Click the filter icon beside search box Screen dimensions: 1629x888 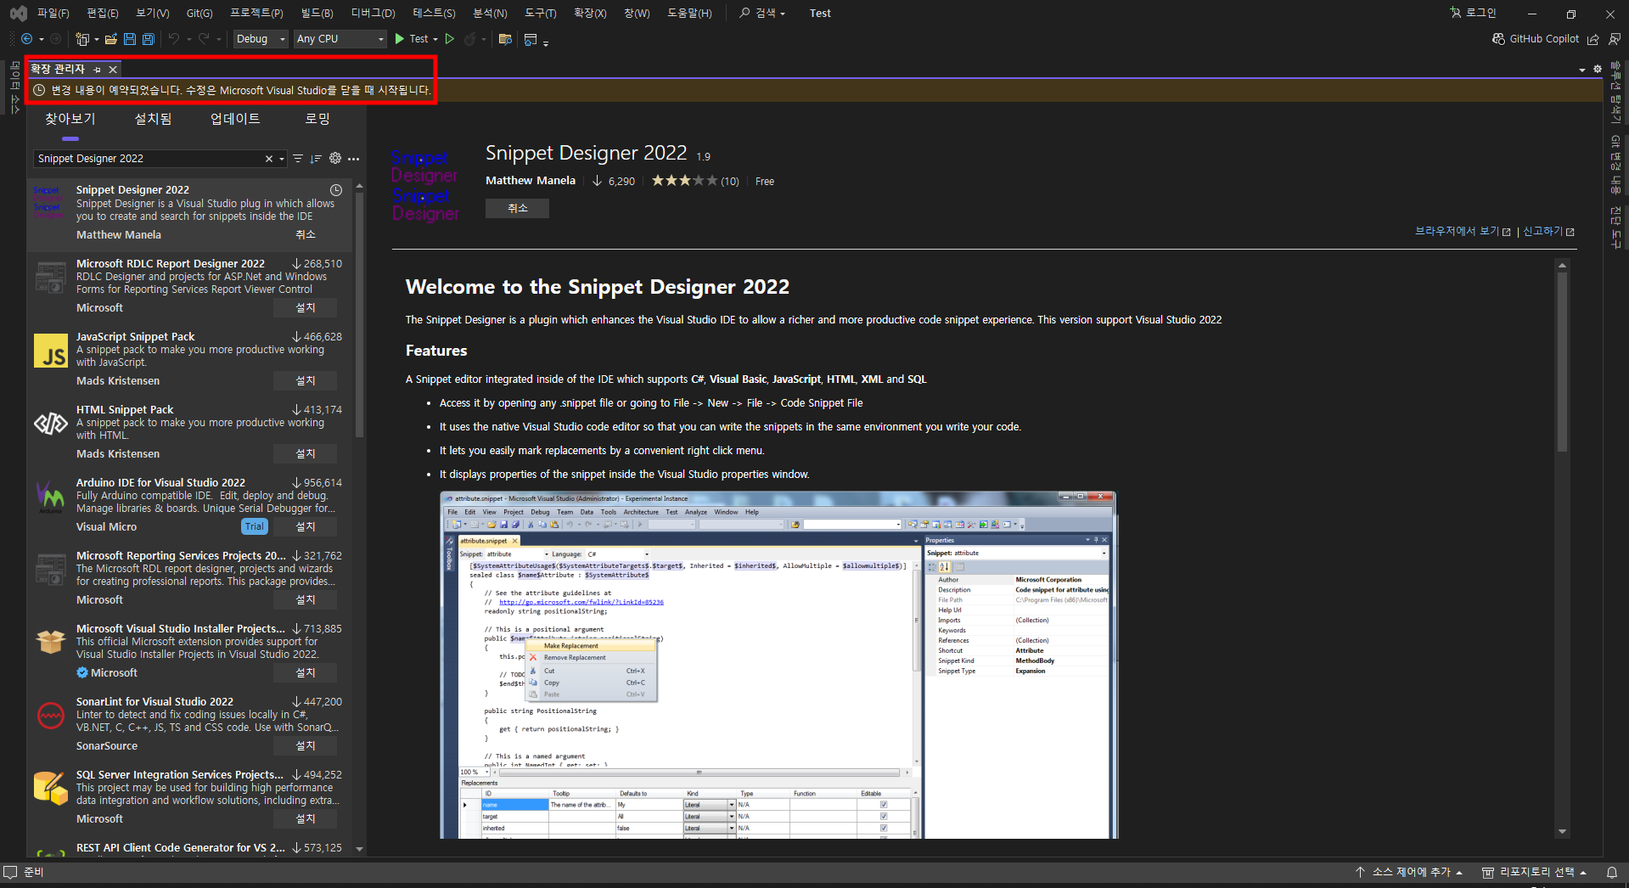[298, 159]
